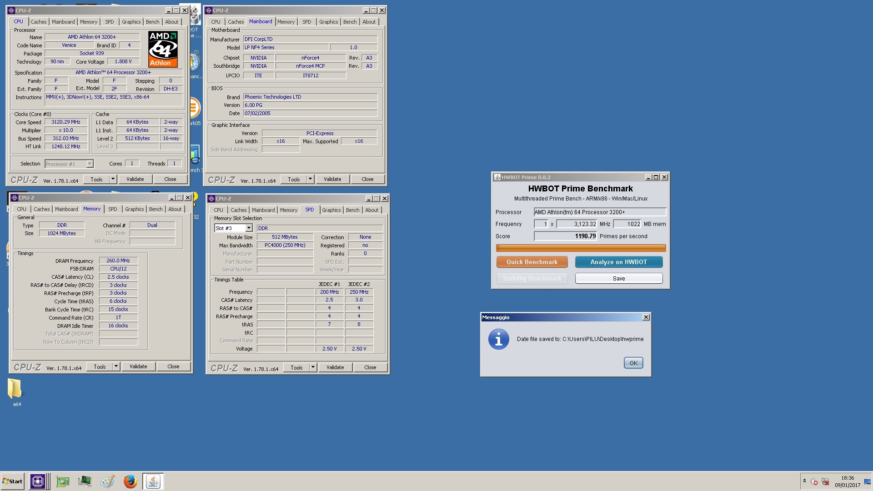This screenshot has width=873, height=491.
Task: Click the info icon in the Messaggio dialog
Action: pos(498,339)
